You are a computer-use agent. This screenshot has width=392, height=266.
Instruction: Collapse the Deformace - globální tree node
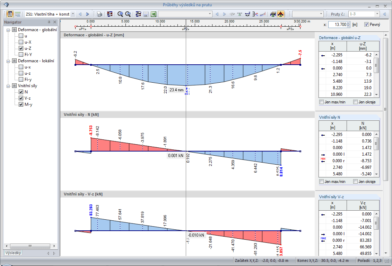tap(8, 30)
